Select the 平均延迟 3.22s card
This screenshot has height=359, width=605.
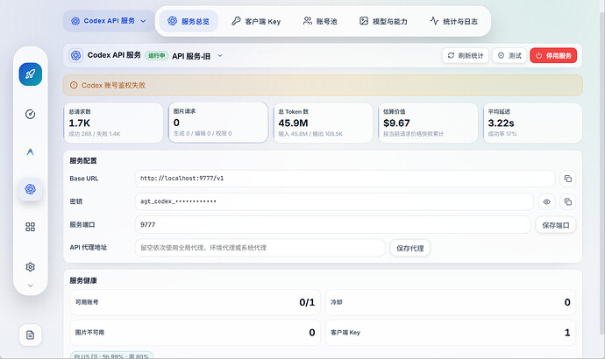tap(532, 123)
